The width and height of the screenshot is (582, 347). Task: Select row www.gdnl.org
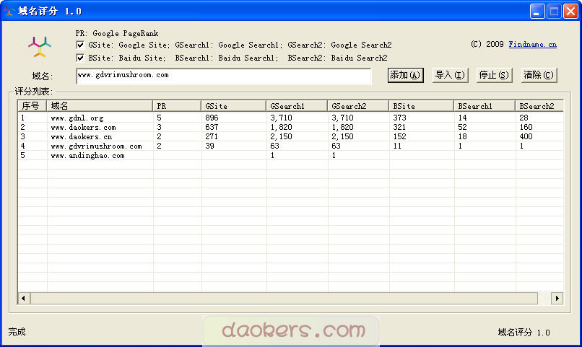point(290,118)
